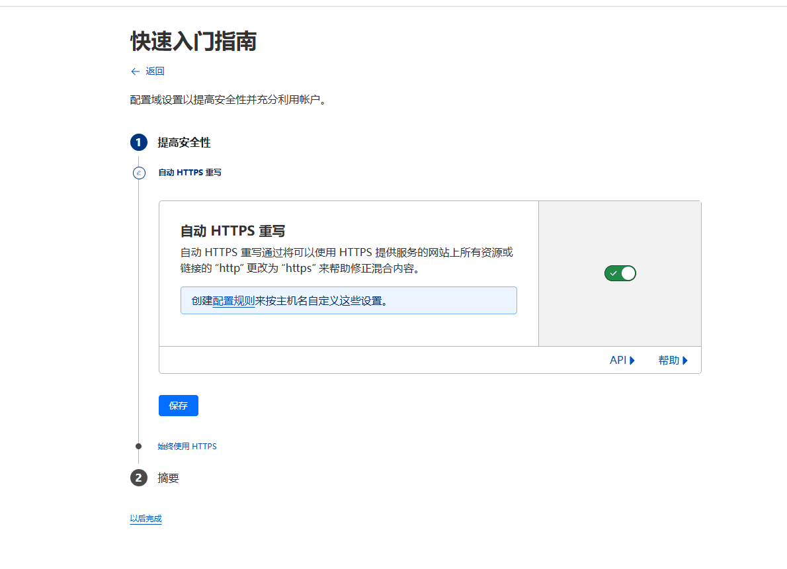Viewport: 787px width, 569px height.
Task: Click the bullet dot beside 始终使用 HTTPS
Action: [138, 446]
